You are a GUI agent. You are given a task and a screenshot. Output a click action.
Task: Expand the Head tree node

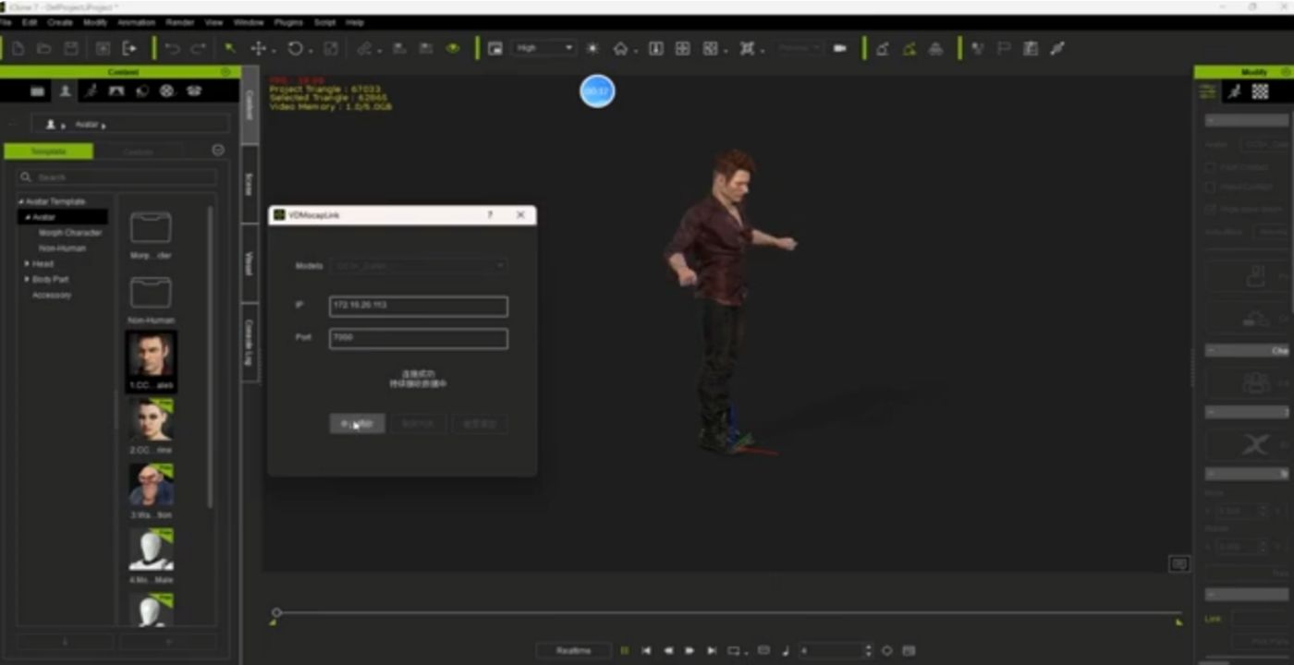[x=27, y=264]
